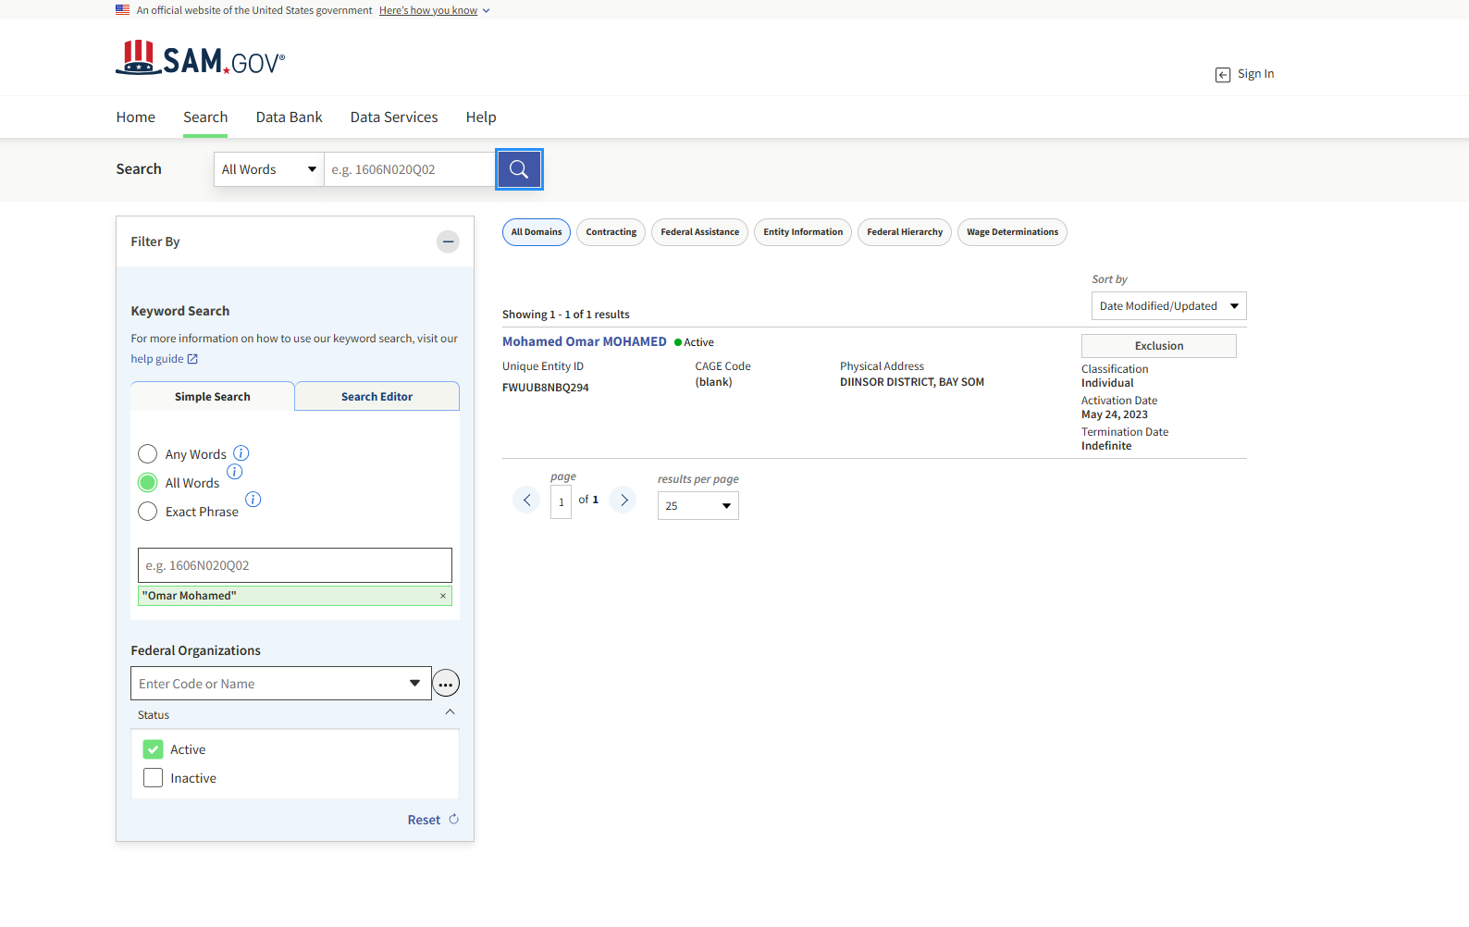This screenshot has height=927, width=1469.
Task: Open the Sort by dropdown
Action: coord(1168,306)
